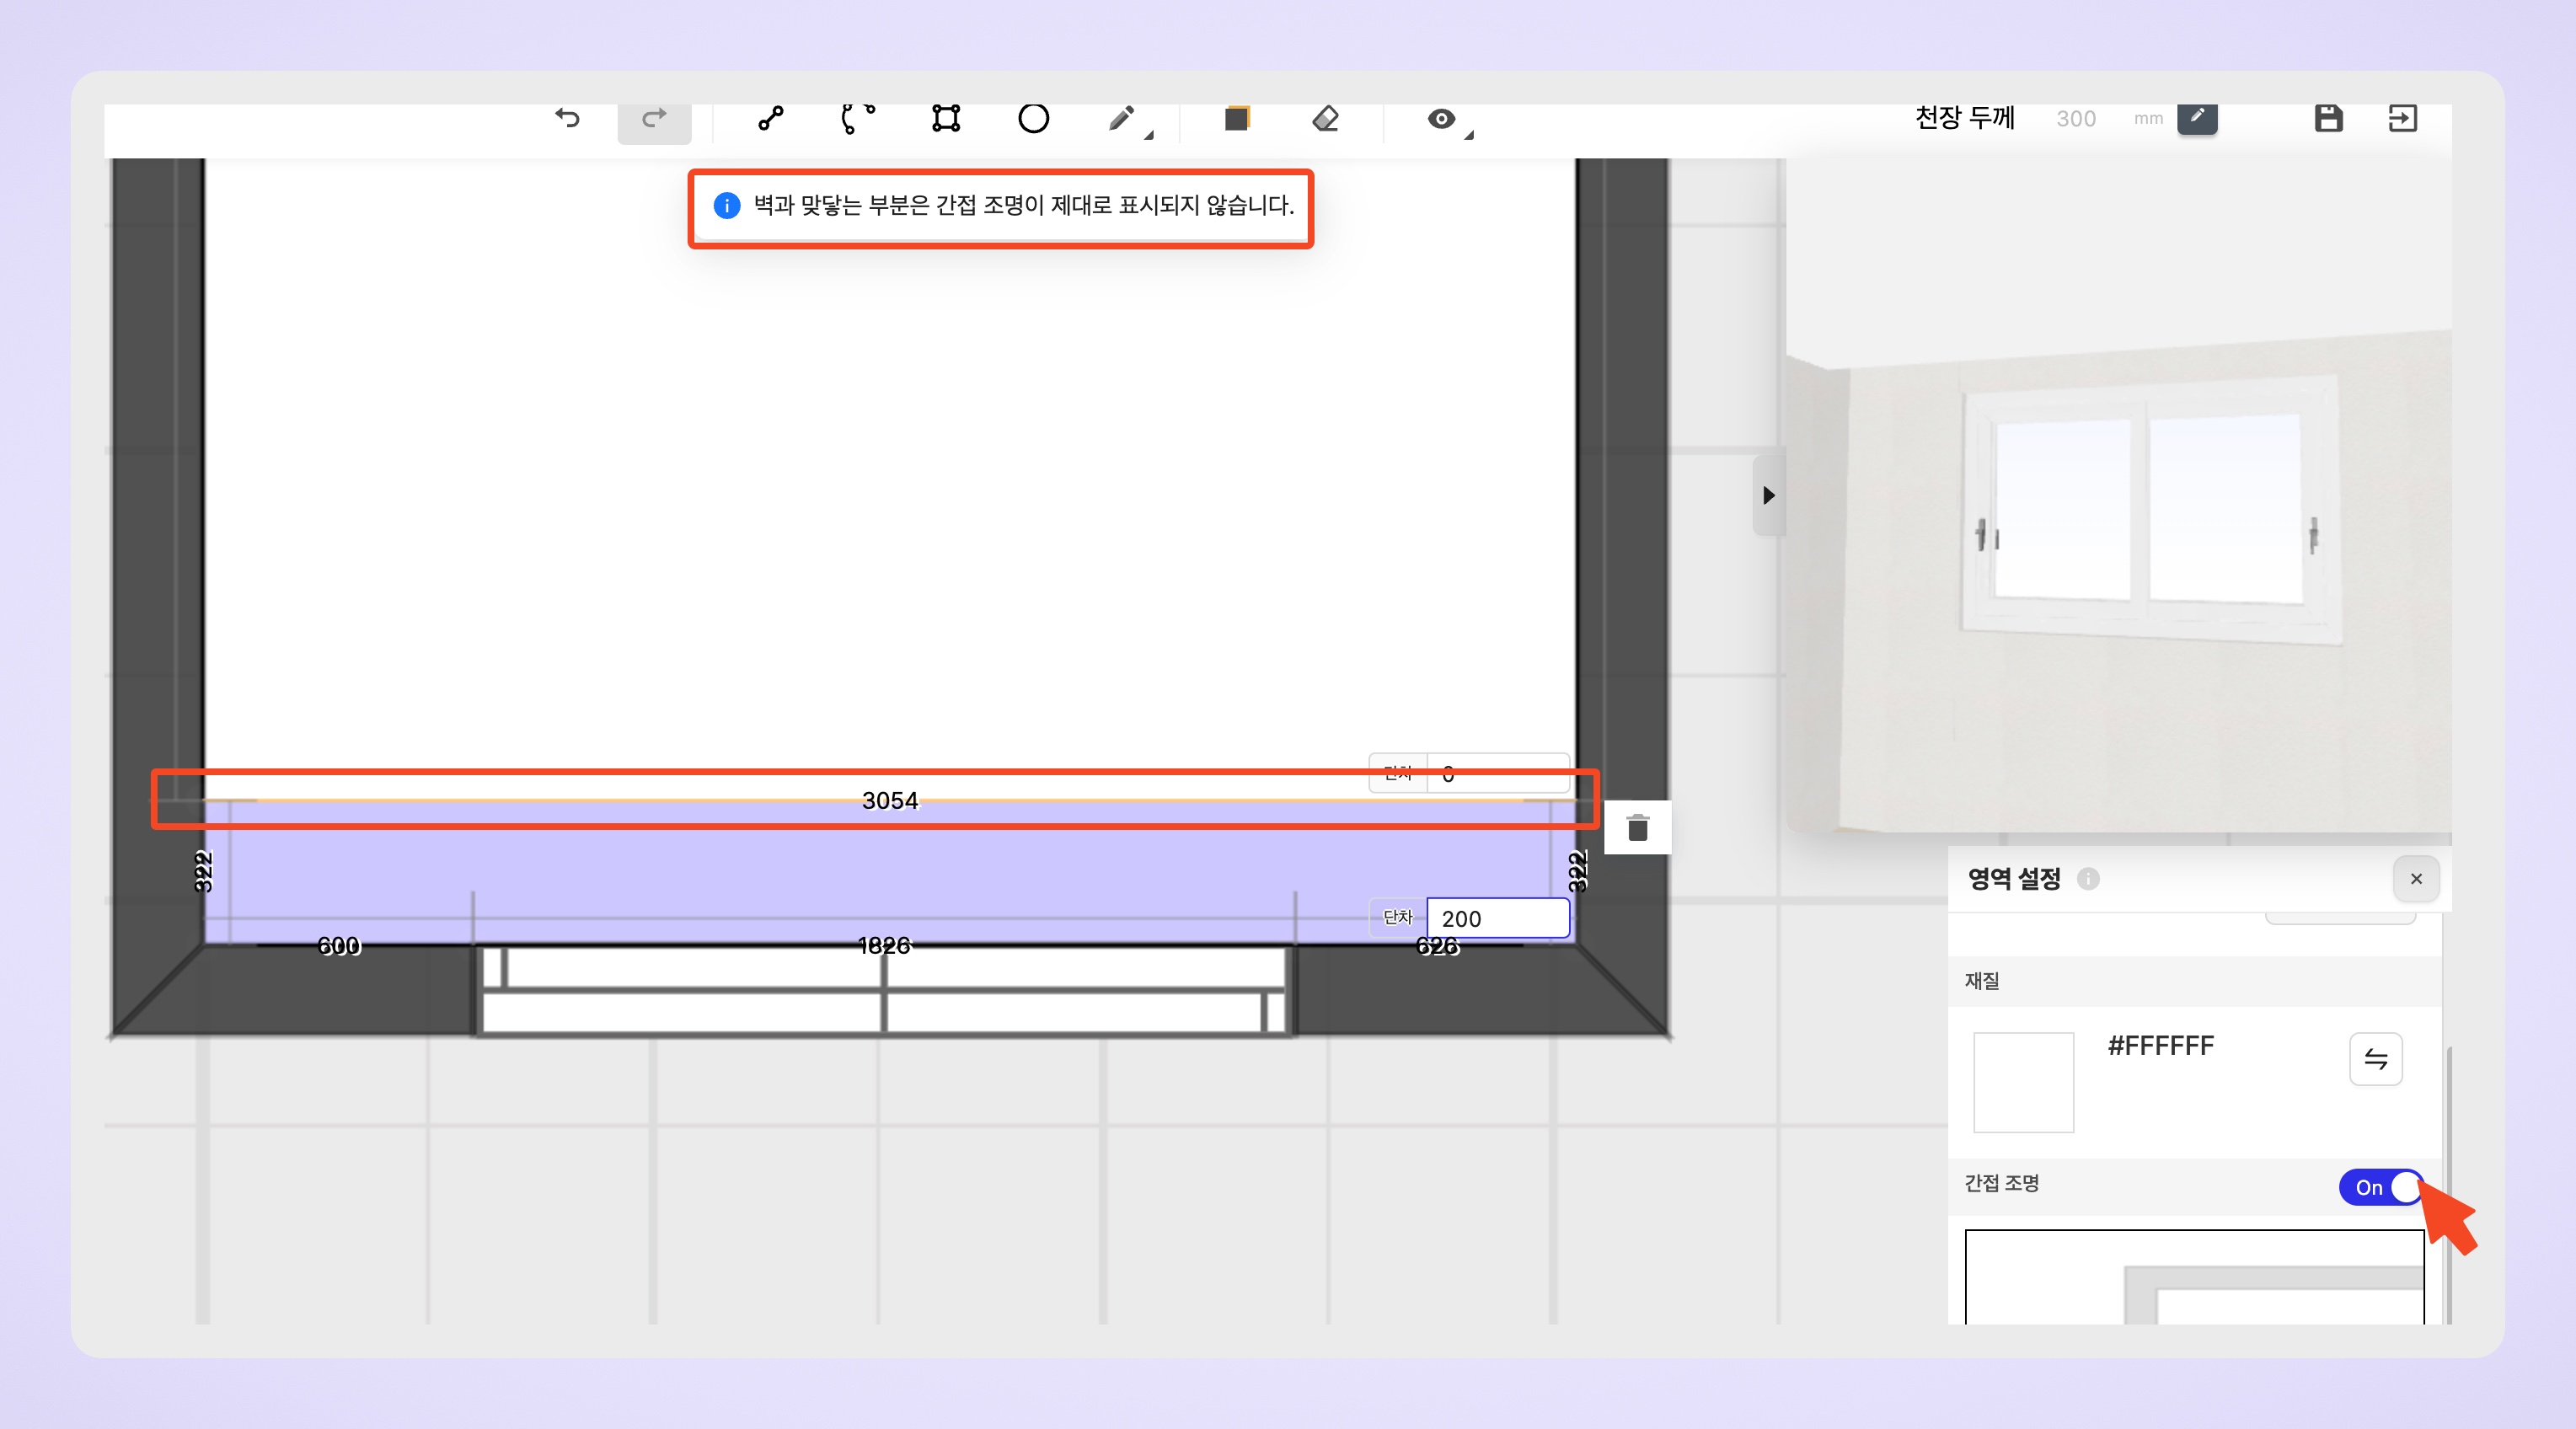The width and height of the screenshot is (2576, 1429).
Task: Swap material with the exchange button
Action: point(2375,1059)
